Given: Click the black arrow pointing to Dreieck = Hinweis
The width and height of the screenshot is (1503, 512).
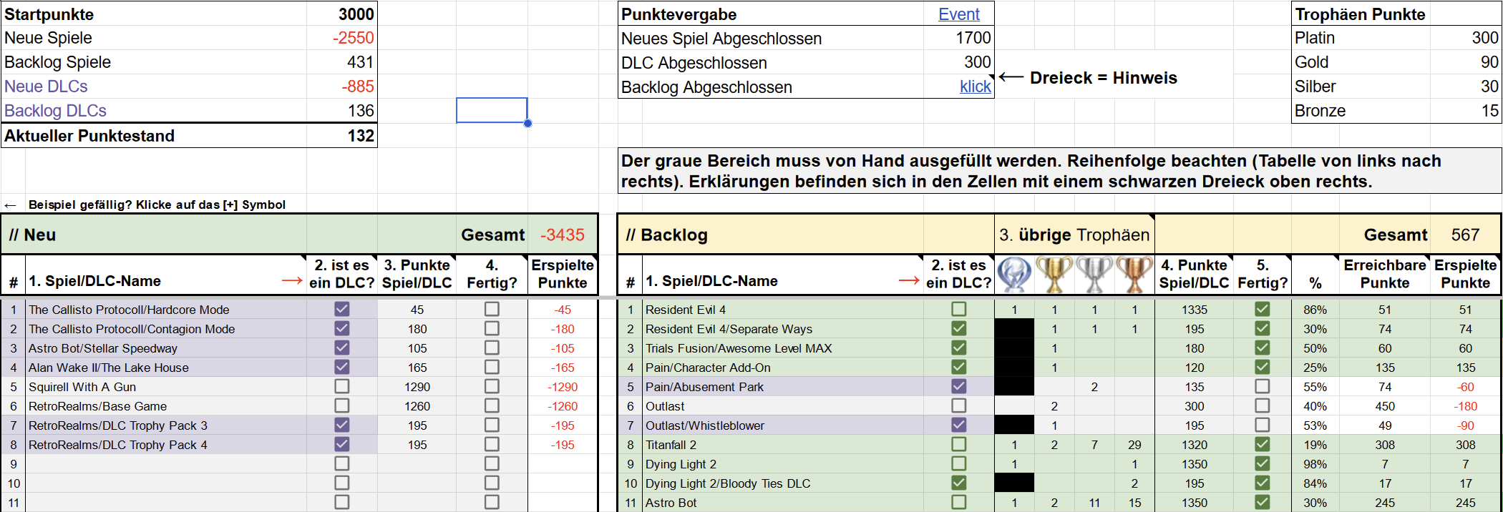Looking at the screenshot, I should point(1011,77).
